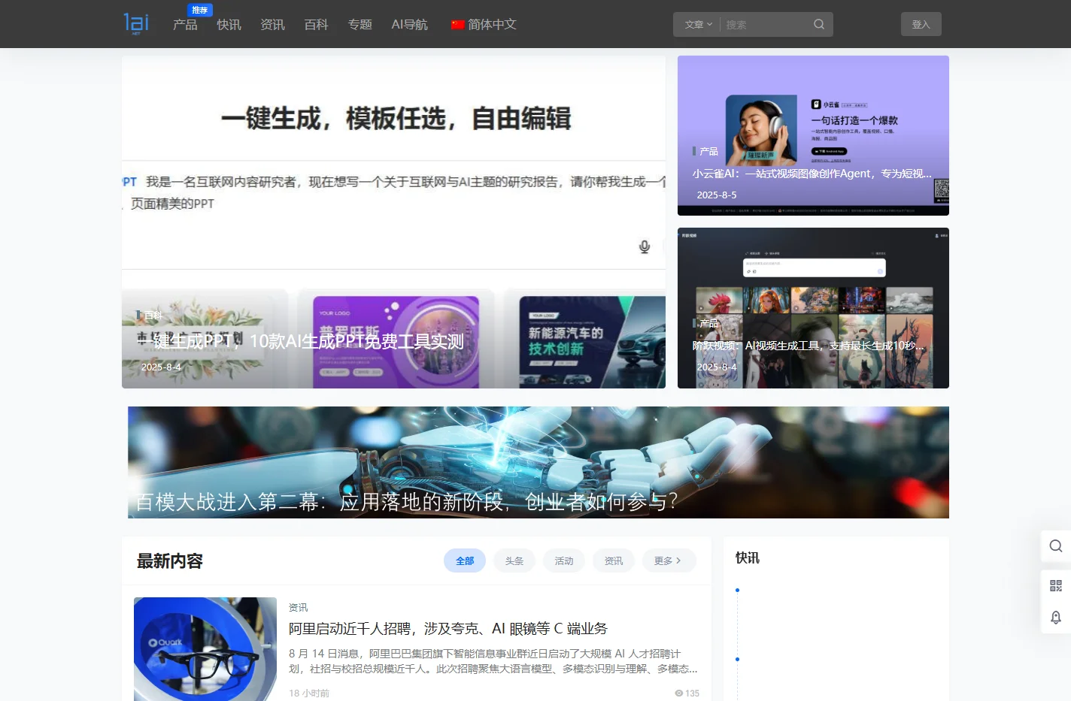Image resolution: width=1071 pixels, height=701 pixels.
Task: Switch to the 头条 filter tab
Action: point(514,560)
